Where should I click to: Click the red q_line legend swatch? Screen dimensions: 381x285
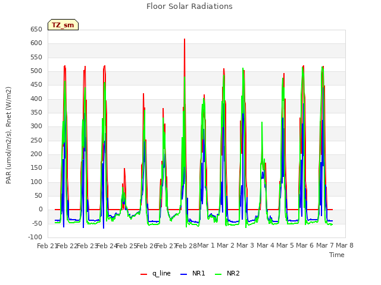click(143, 274)
